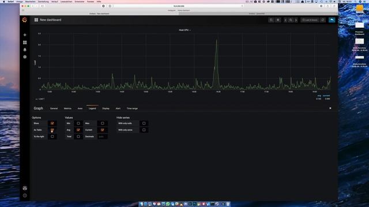Shift time range forward with right arrow
The image size is (369, 207).
(296, 20)
